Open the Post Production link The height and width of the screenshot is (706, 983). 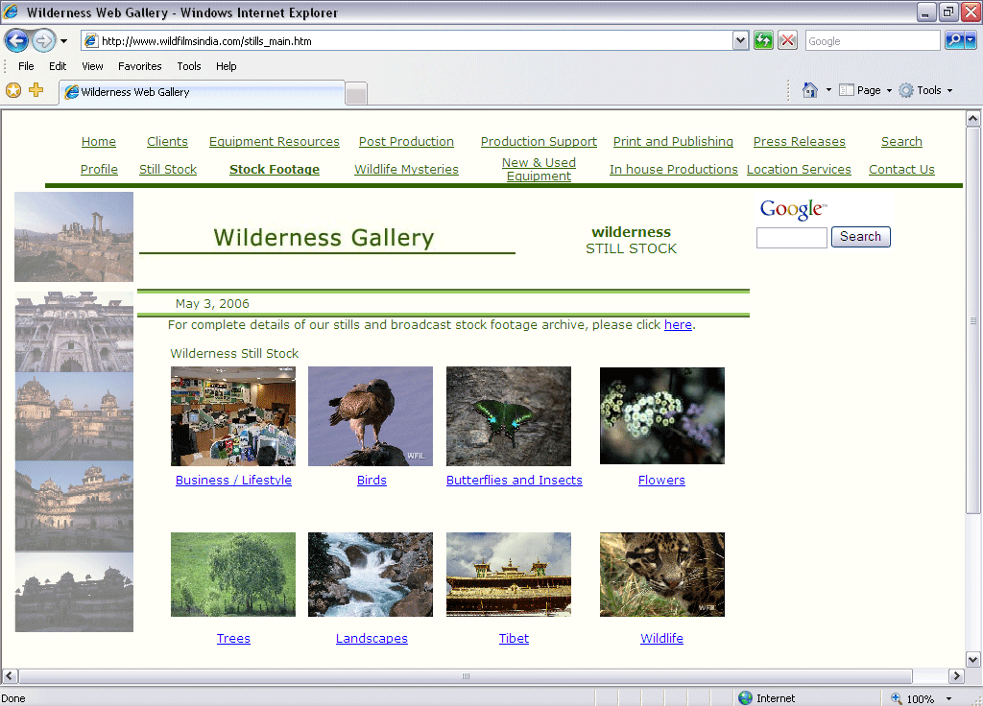(x=406, y=142)
